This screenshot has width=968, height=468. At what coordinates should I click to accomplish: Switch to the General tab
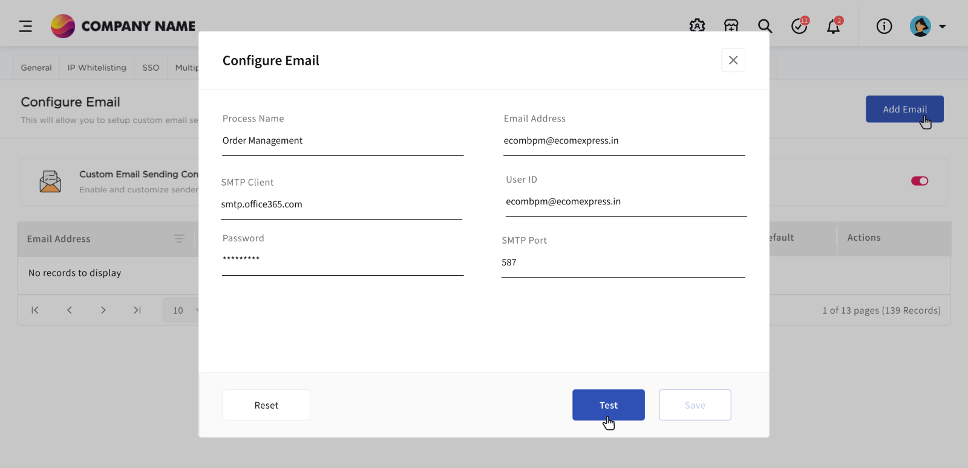36,68
